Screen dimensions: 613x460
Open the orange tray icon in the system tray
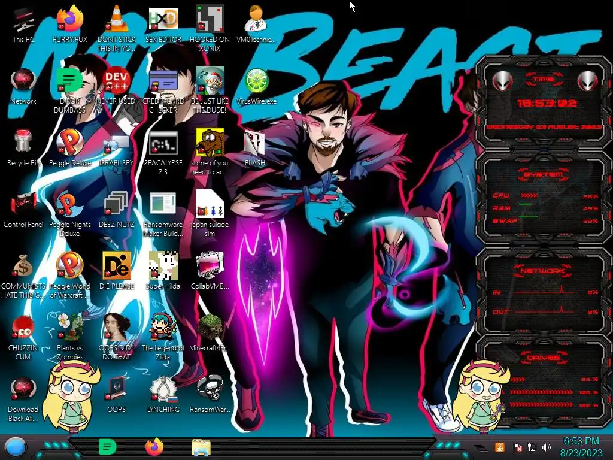click(x=500, y=447)
